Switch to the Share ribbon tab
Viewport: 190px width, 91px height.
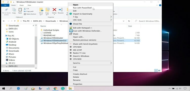(x=22, y=5)
